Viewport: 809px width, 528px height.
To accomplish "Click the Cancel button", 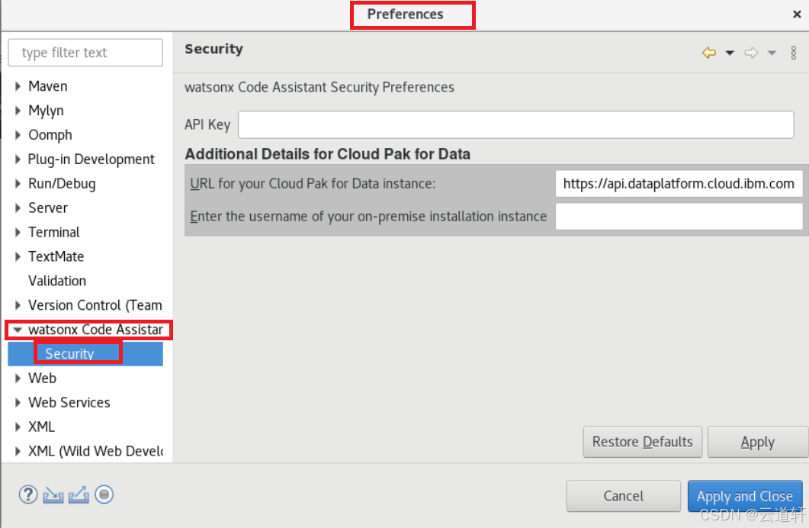I will pos(623,496).
